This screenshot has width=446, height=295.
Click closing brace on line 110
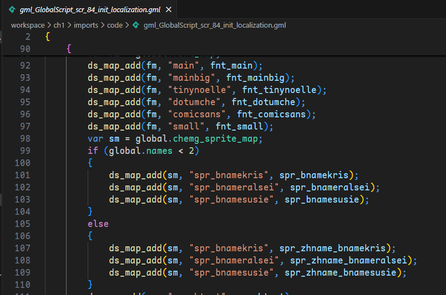pos(90,285)
